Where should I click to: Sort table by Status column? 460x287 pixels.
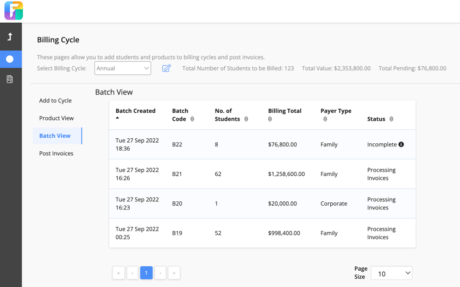pyautogui.click(x=391, y=119)
